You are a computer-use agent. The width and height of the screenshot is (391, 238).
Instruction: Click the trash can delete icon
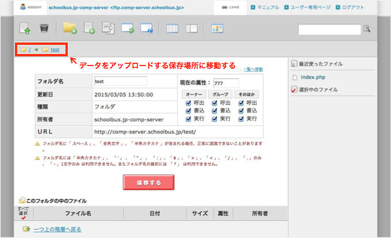44,28
